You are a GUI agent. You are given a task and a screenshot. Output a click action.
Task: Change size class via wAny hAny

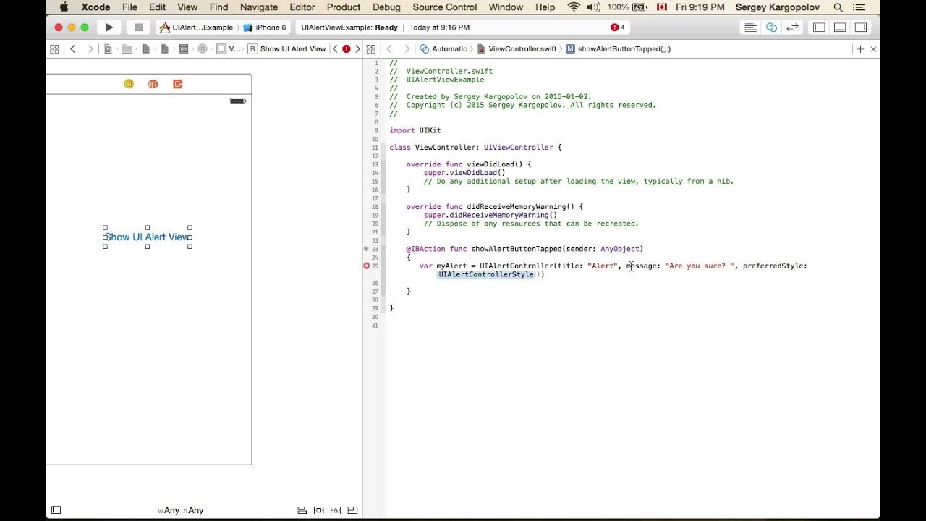click(x=181, y=510)
